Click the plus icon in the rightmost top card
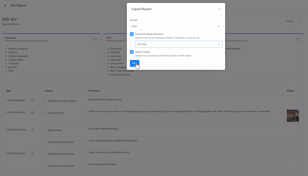 [298, 39]
